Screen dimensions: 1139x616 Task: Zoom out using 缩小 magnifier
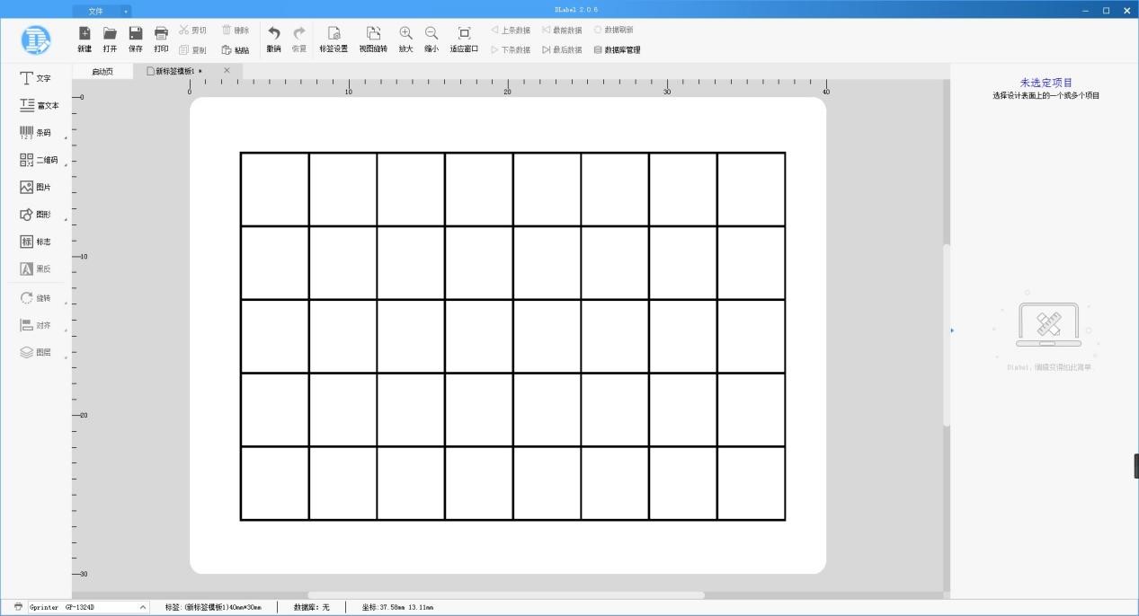pos(432,39)
